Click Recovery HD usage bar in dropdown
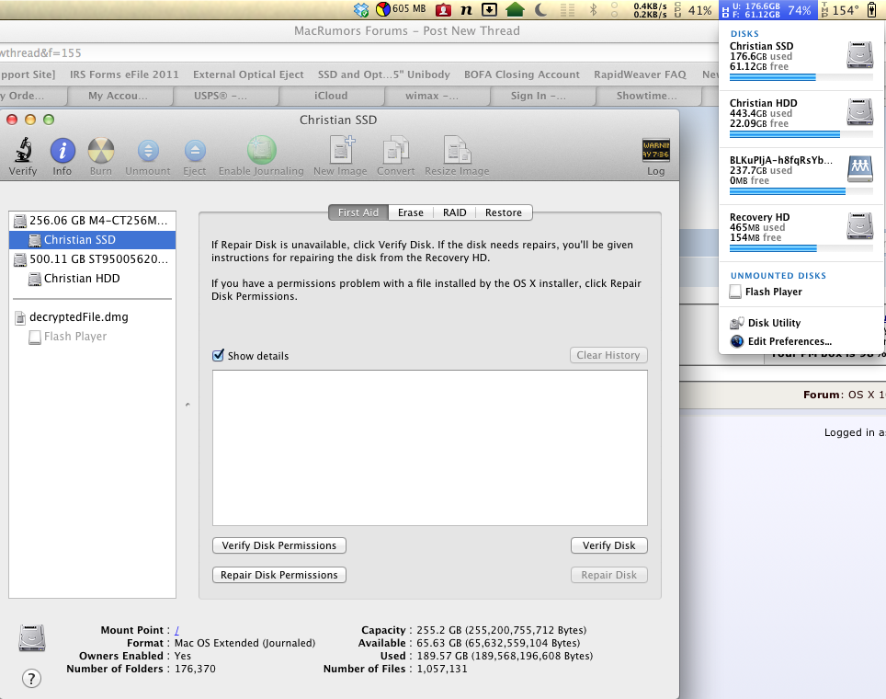Screen dimensions: 886x699 pos(801,248)
